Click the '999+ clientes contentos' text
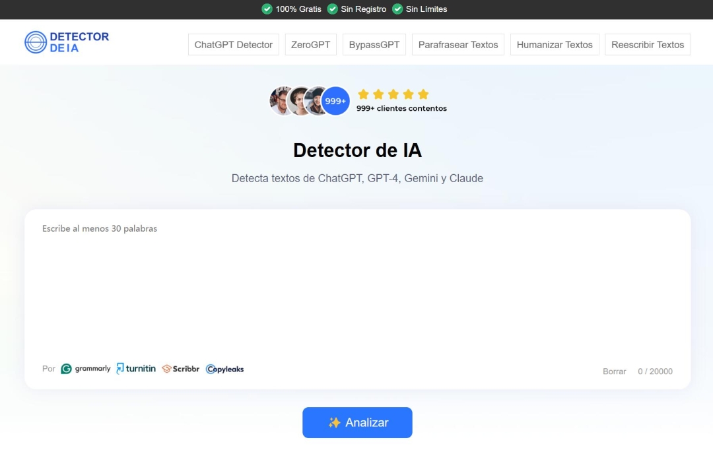 pyautogui.click(x=401, y=108)
